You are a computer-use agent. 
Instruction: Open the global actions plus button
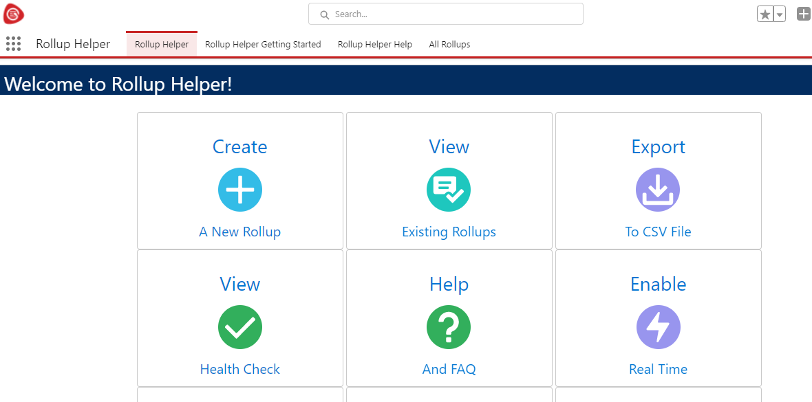click(x=803, y=14)
